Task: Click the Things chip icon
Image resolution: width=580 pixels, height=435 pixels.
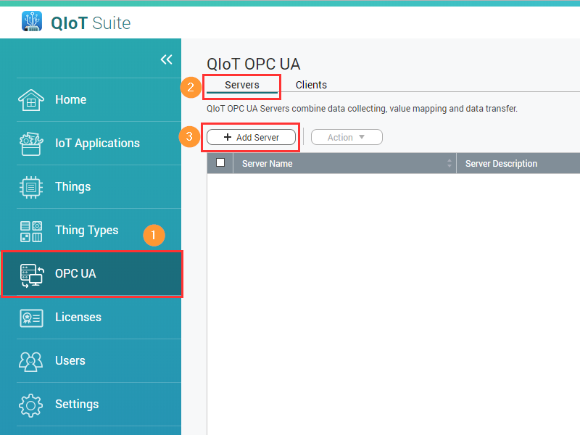Action: [31, 187]
